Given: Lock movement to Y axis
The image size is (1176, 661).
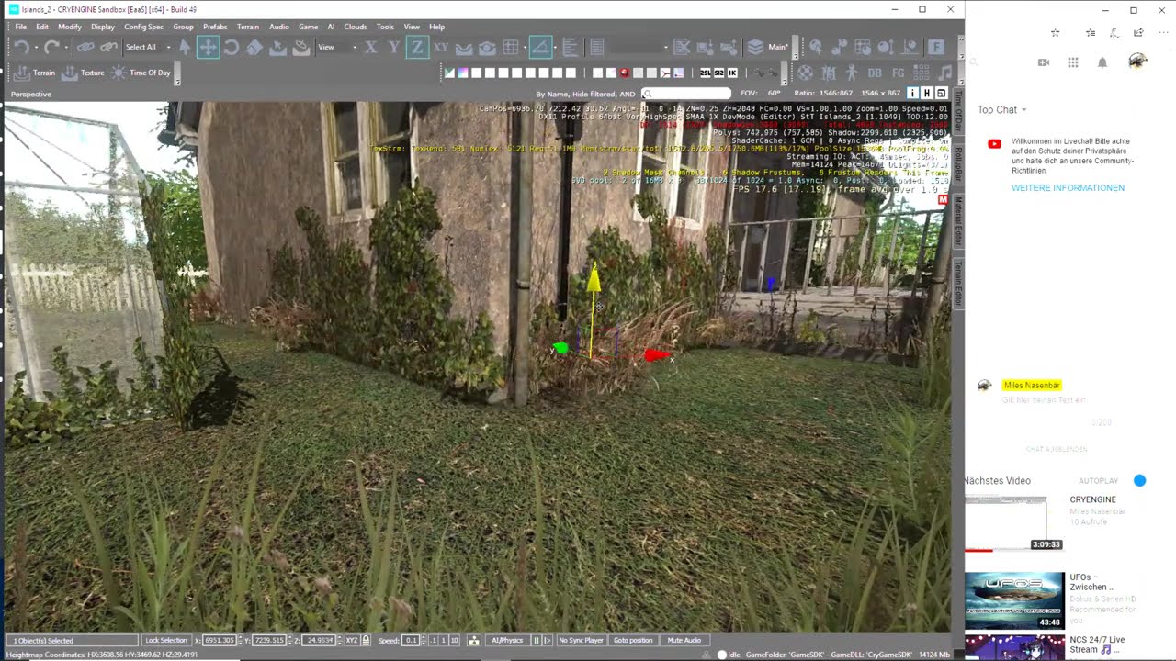Looking at the screenshot, I should pos(394,47).
